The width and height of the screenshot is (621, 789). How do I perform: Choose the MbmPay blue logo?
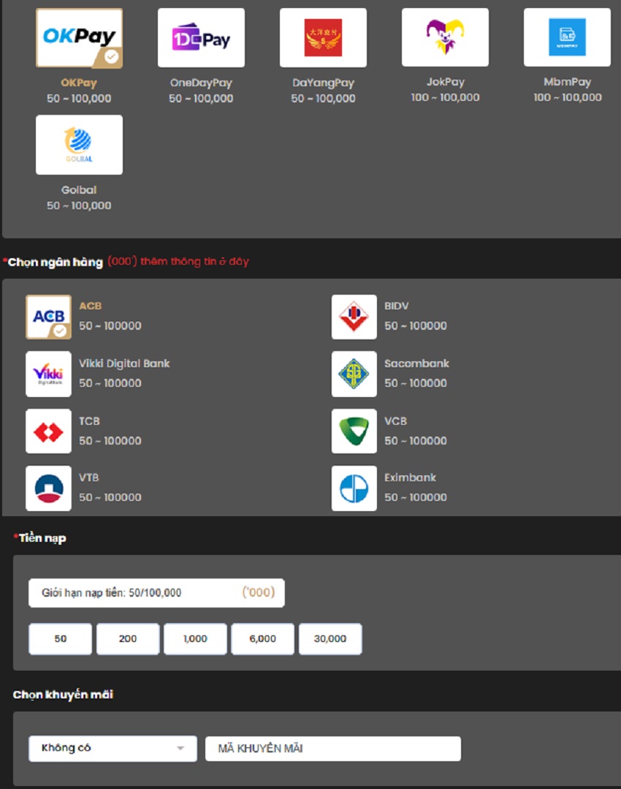tap(567, 37)
